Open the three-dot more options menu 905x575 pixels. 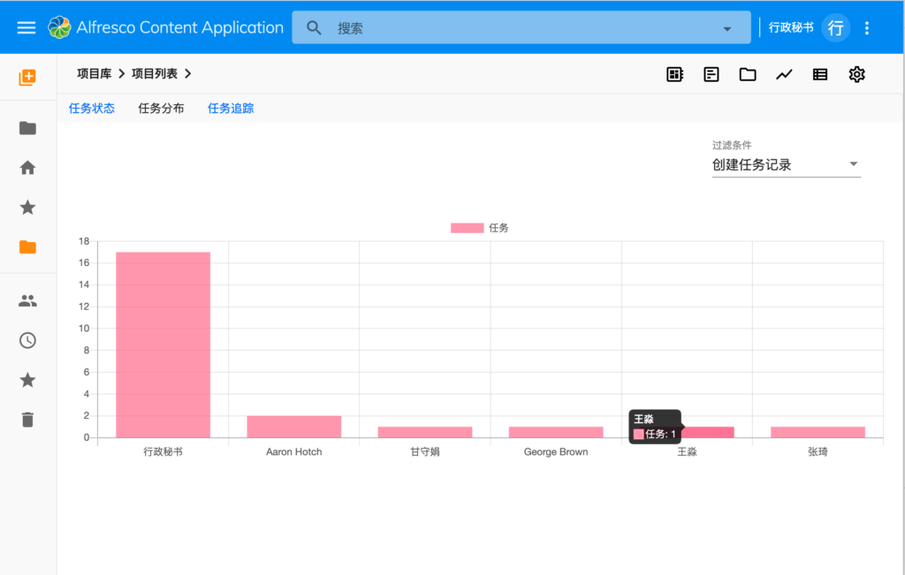[867, 27]
